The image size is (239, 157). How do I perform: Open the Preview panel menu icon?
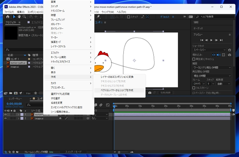click(x=230, y=35)
